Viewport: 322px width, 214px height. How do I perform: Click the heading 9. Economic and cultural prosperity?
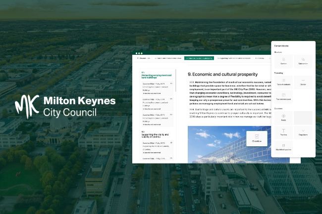(222, 74)
